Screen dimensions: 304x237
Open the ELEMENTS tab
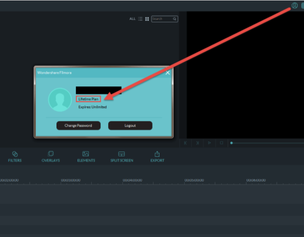(x=86, y=157)
